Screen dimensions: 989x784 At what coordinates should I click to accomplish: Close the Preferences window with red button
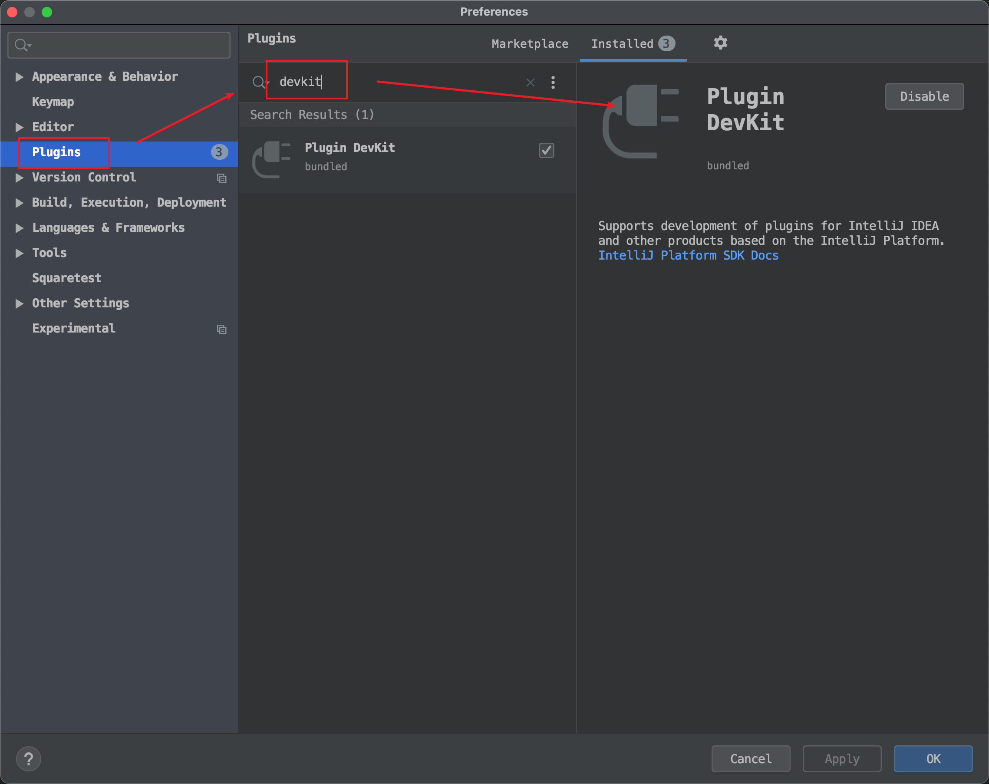pos(13,12)
